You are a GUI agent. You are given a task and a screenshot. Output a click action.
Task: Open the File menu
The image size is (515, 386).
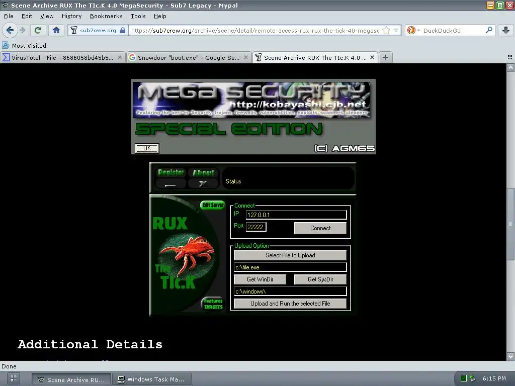point(9,16)
